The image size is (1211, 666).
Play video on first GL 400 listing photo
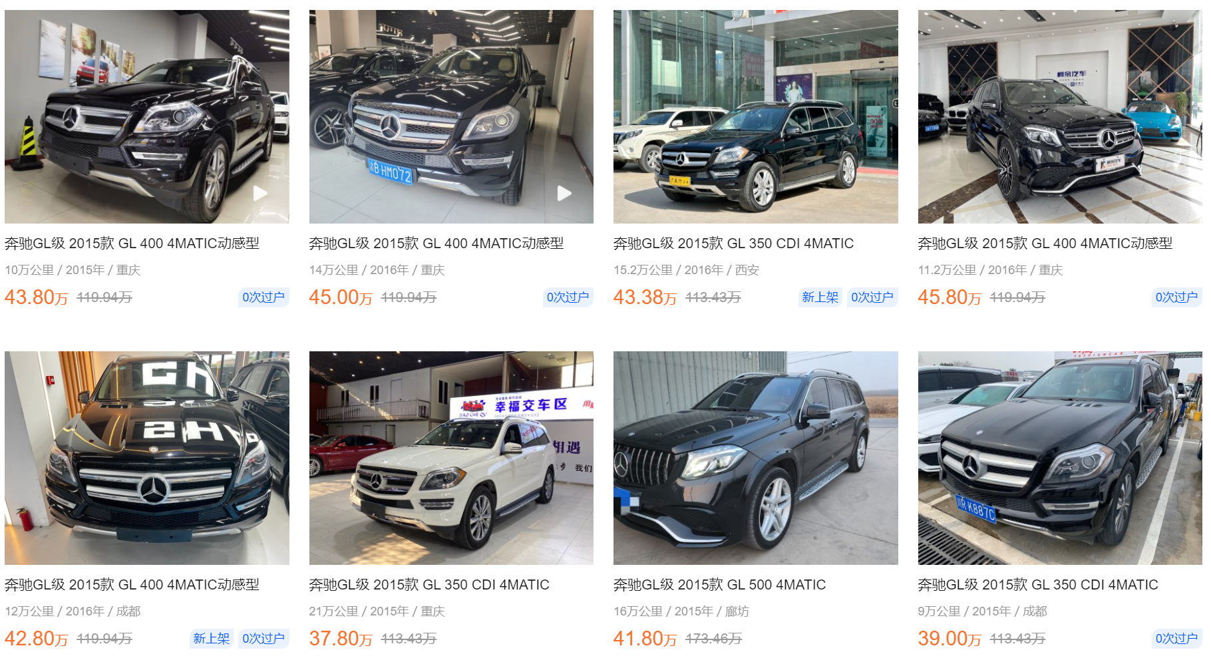pos(260,193)
